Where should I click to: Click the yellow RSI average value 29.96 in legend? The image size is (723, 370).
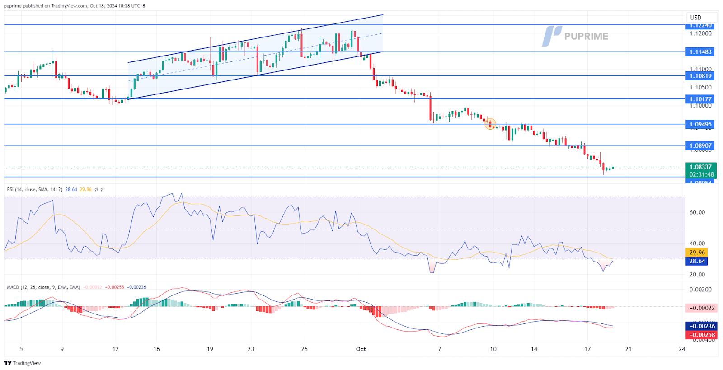click(x=85, y=189)
